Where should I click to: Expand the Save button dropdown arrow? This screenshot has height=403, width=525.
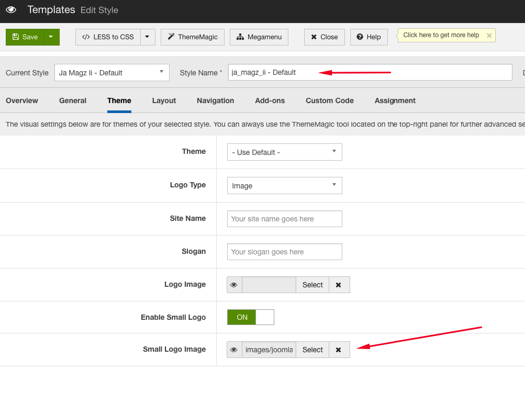click(52, 37)
